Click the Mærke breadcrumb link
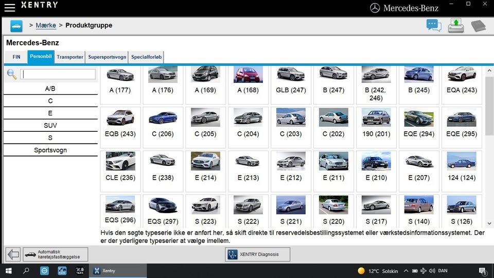Image resolution: width=494 pixels, height=278 pixels. [x=46, y=25]
